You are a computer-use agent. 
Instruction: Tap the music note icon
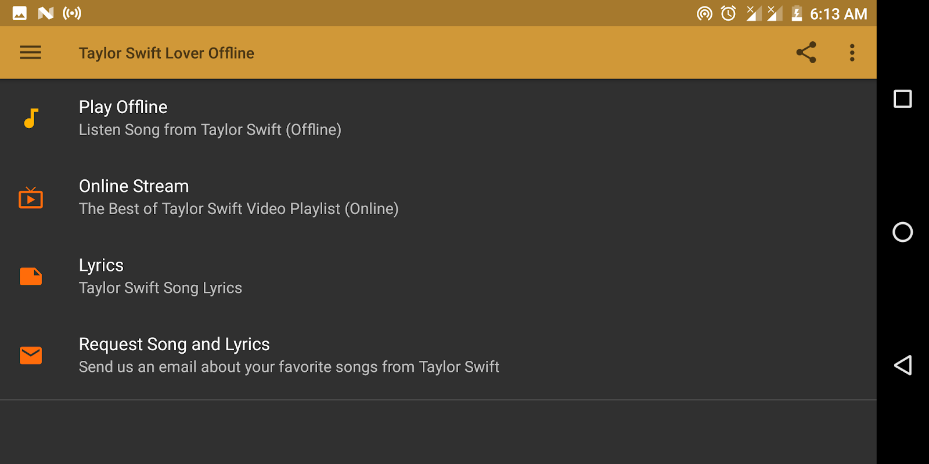(x=31, y=118)
